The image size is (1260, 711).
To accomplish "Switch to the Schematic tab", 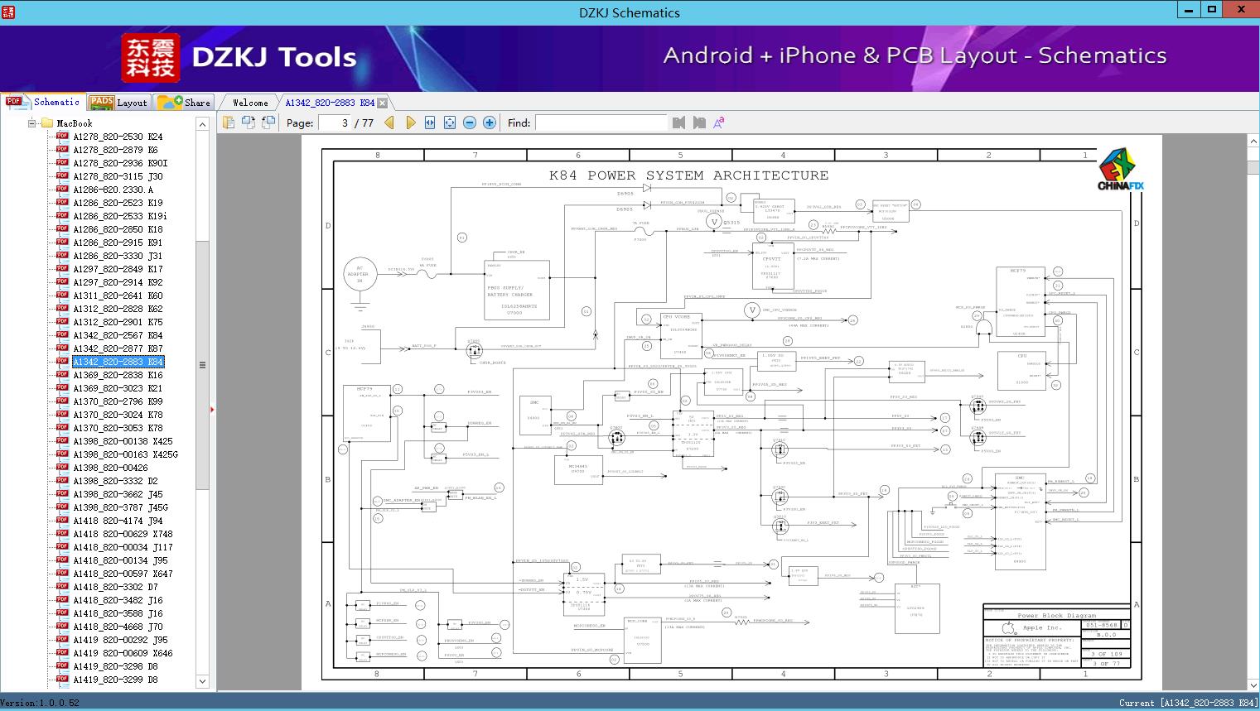I will pos(43,102).
